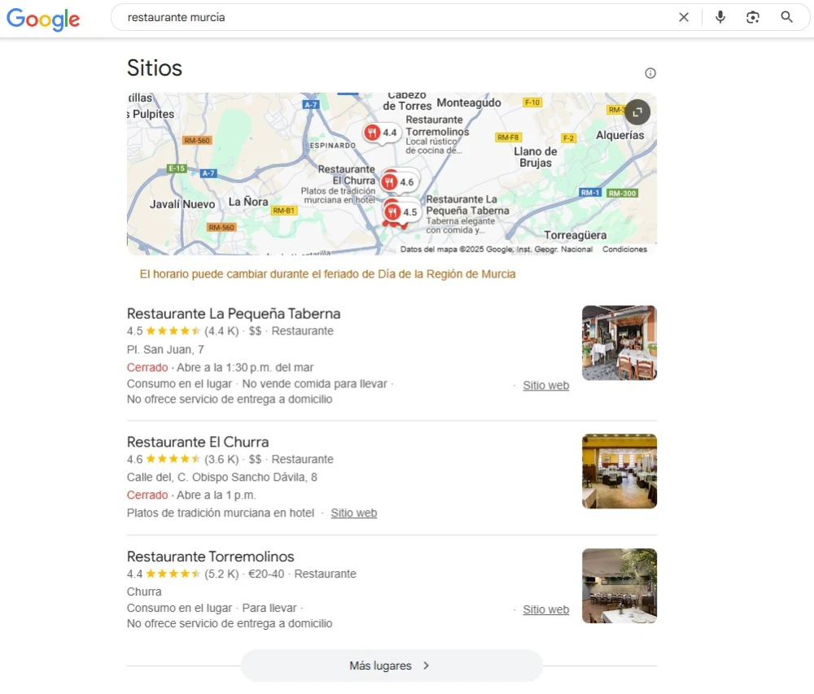Image resolution: width=814 pixels, height=694 pixels.
Task: Clear the search box with the X icon
Action: 684,17
